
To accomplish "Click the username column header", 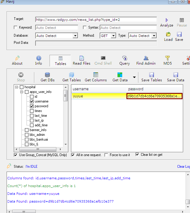I will pyautogui.click(x=99, y=89).
